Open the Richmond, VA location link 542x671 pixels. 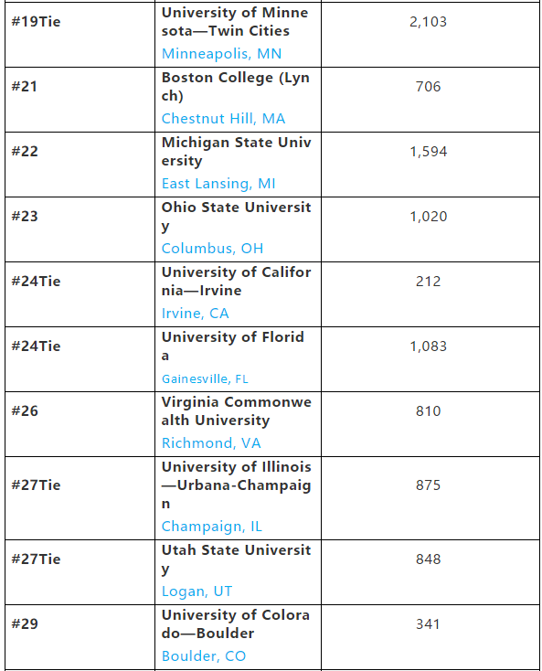(x=211, y=442)
